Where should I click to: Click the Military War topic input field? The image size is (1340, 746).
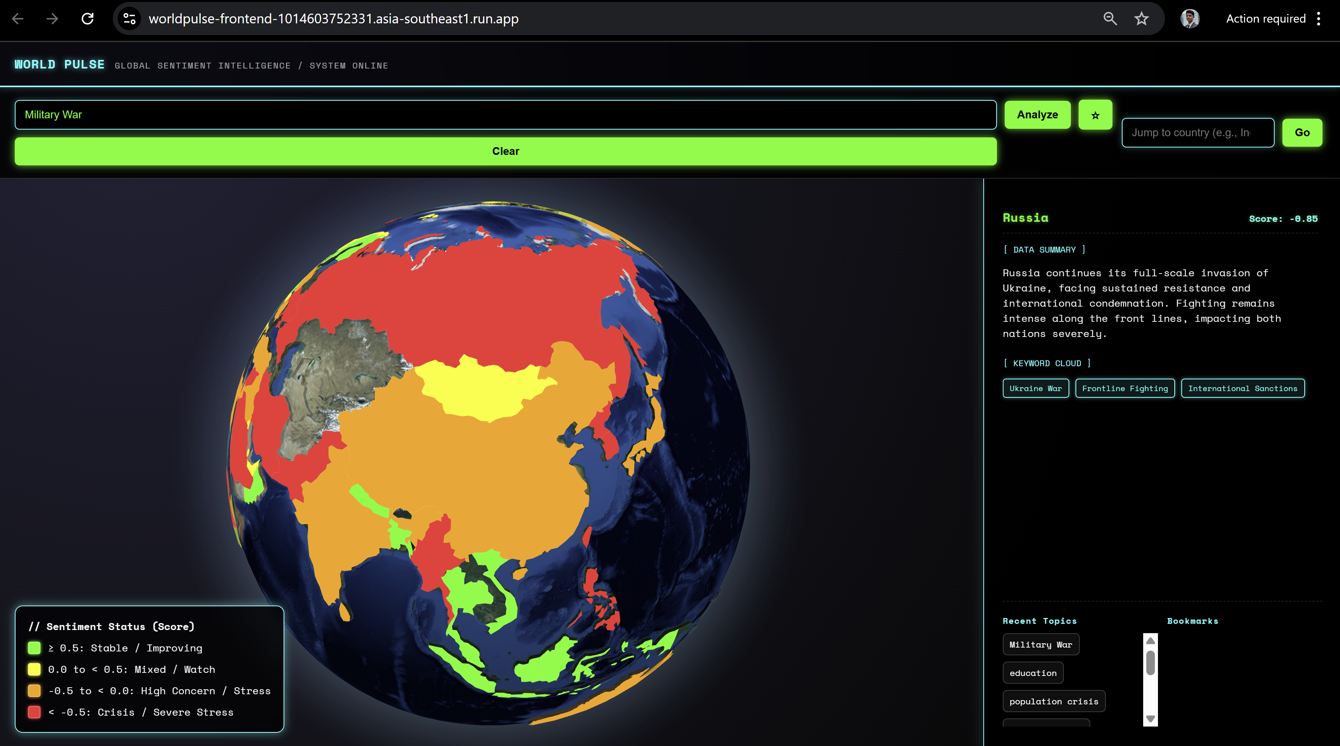tap(504, 115)
